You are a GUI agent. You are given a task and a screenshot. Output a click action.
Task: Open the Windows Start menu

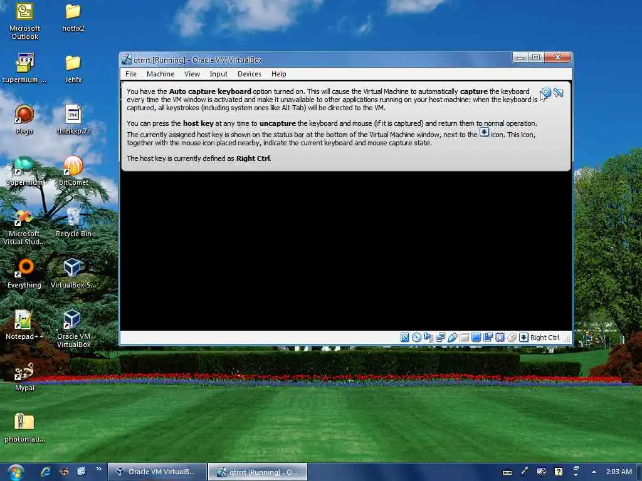coord(15,472)
